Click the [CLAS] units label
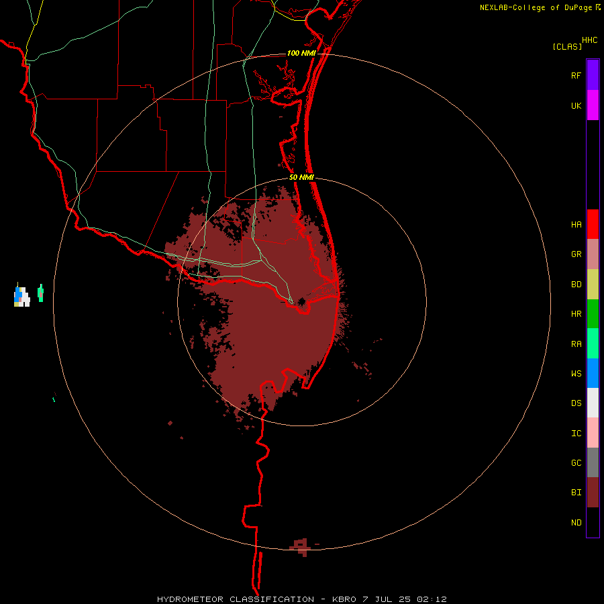This screenshot has width=604, height=604. point(567,46)
